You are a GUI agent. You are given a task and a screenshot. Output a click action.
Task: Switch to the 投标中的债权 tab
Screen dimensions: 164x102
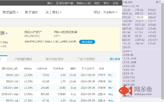point(55,59)
